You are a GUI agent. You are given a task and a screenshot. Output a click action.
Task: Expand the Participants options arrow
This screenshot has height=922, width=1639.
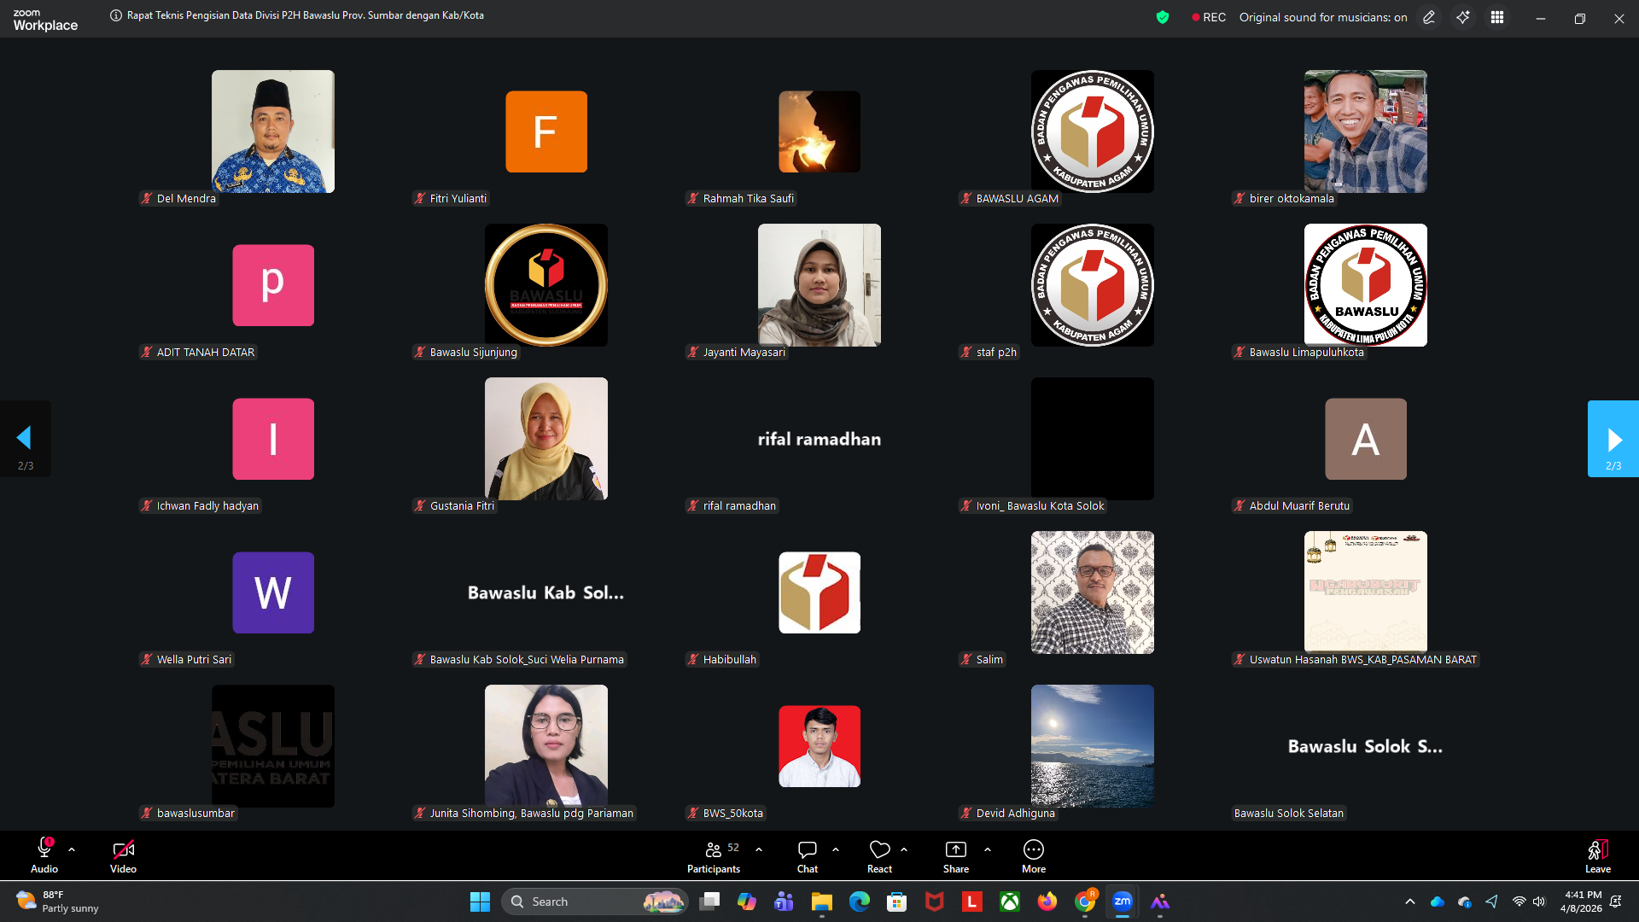pos(759,849)
